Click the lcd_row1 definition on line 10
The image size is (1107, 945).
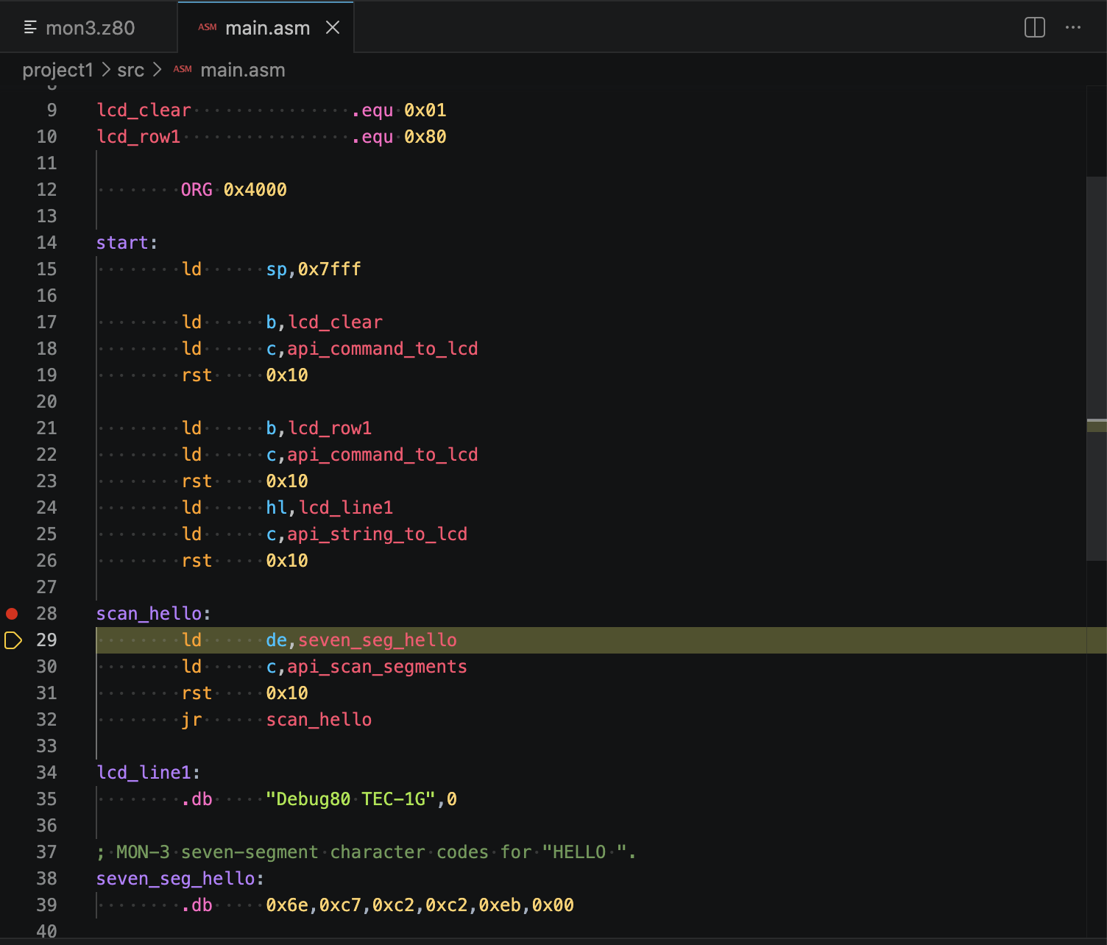pos(138,137)
